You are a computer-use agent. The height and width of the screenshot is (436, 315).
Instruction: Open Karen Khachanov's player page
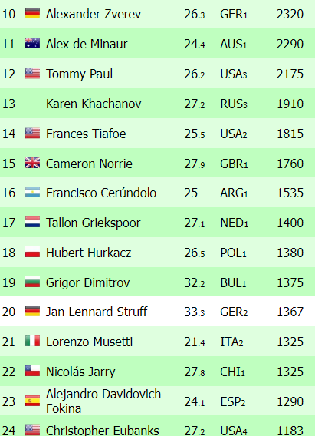[x=94, y=104]
